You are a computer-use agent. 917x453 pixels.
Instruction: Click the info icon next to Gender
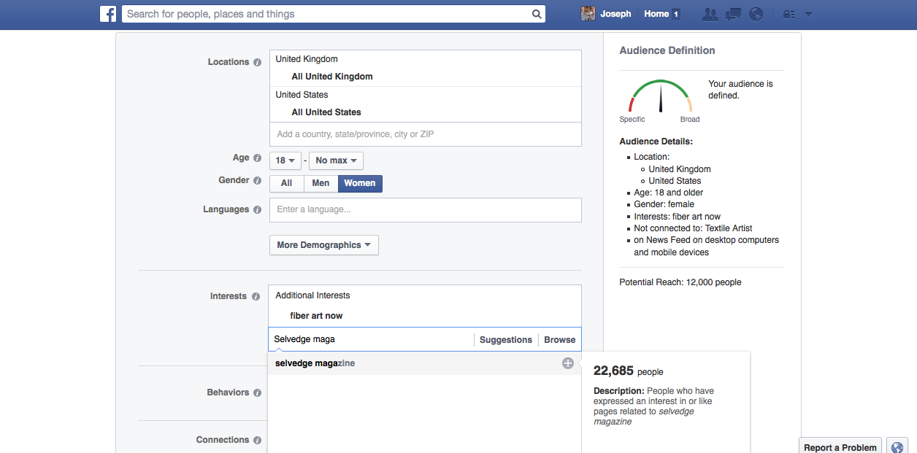257,181
